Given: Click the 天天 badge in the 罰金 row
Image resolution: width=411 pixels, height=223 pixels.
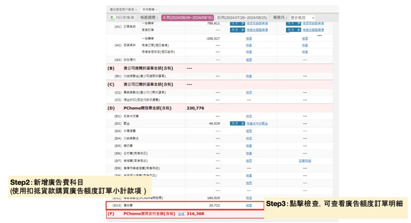Looking at the screenshot, I should click(x=237, y=124).
